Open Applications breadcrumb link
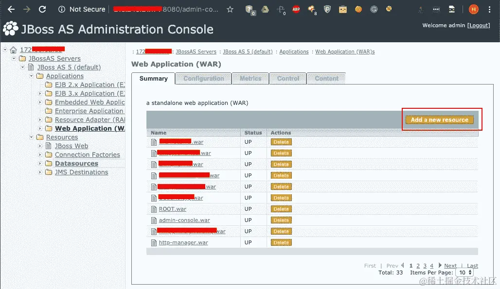Viewport: 500px width, 289px height. [294, 51]
